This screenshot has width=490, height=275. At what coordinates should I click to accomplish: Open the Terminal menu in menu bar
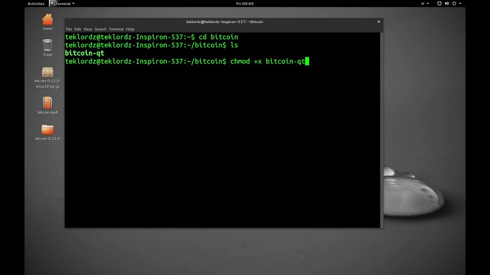point(116,29)
